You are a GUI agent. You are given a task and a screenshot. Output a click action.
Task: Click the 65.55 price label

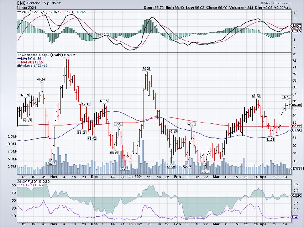[x=104, y=101]
